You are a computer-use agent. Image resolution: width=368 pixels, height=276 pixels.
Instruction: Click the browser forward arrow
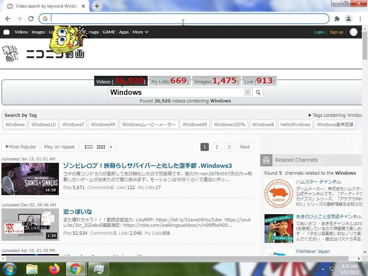[19, 19]
